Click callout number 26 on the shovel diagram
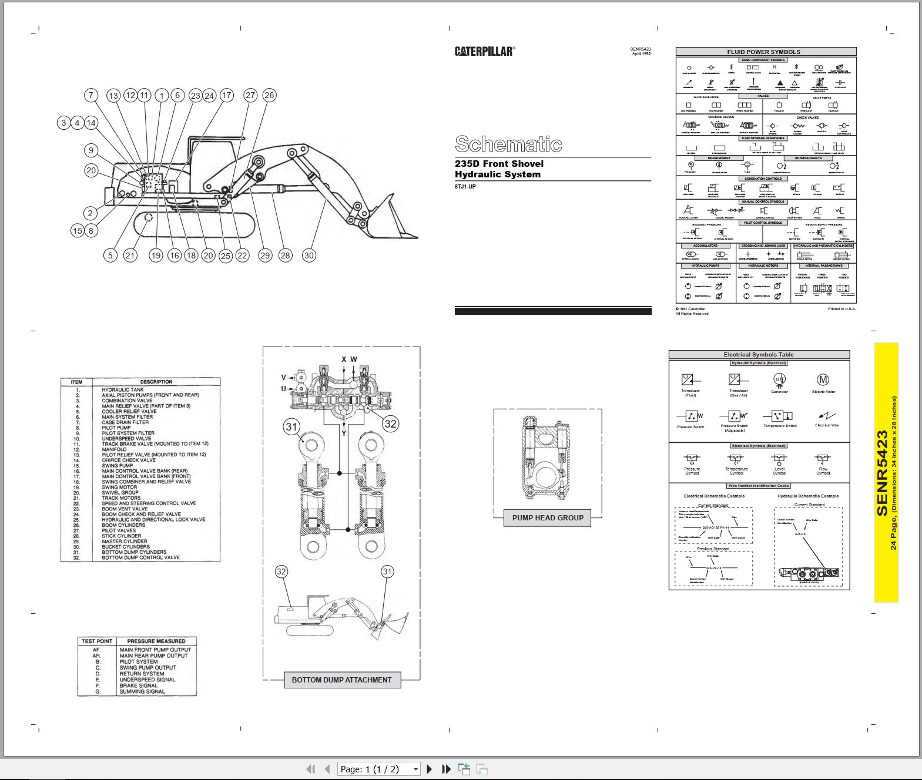The height and width of the screenshot is (780, 922). tap(269, 95)
